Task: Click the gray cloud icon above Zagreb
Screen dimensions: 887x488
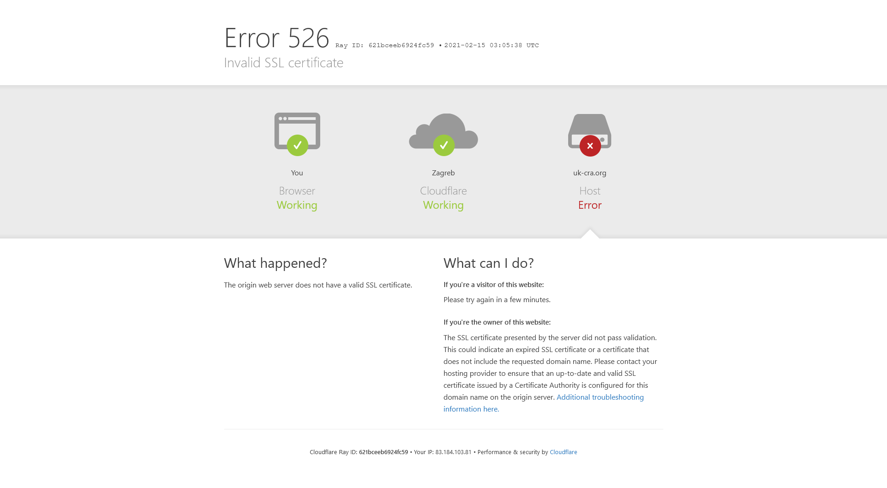Action: tap(443, 131)
